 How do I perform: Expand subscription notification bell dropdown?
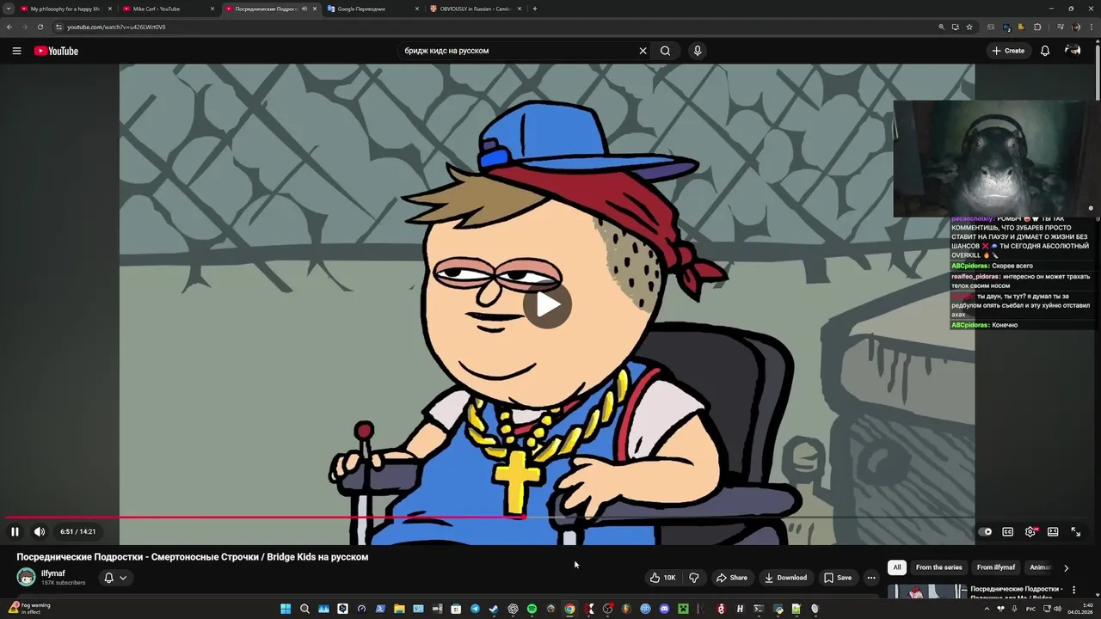[114, 578]
